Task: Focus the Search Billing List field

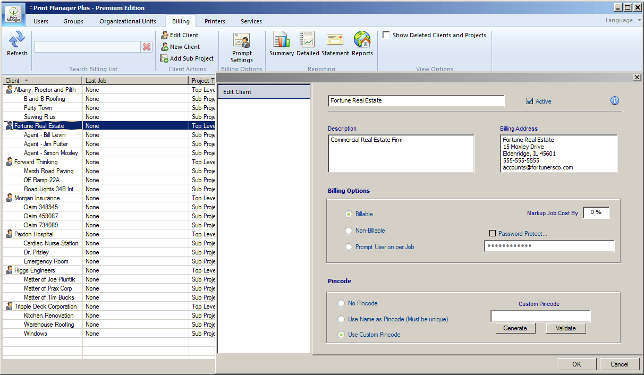Action: pyautogui.click(x=88, y=47)
